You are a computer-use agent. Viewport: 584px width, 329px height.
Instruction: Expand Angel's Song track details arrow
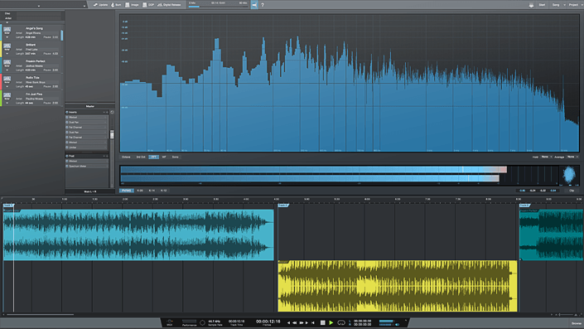(7, 37)
